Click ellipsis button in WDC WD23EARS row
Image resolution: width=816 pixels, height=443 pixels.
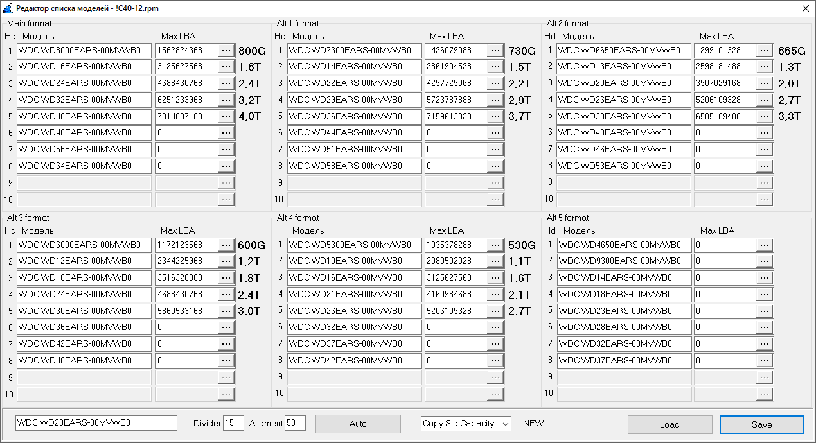coord(764,312)
